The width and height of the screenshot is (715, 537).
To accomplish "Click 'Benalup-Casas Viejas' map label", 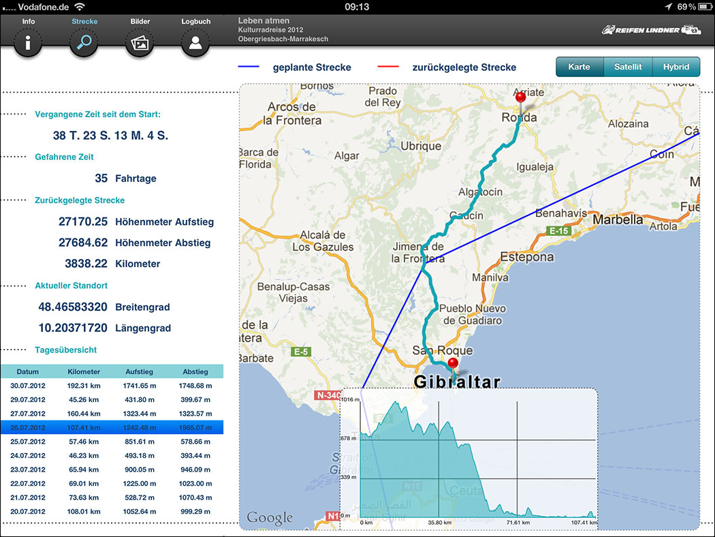I will (x=293, y=292).
